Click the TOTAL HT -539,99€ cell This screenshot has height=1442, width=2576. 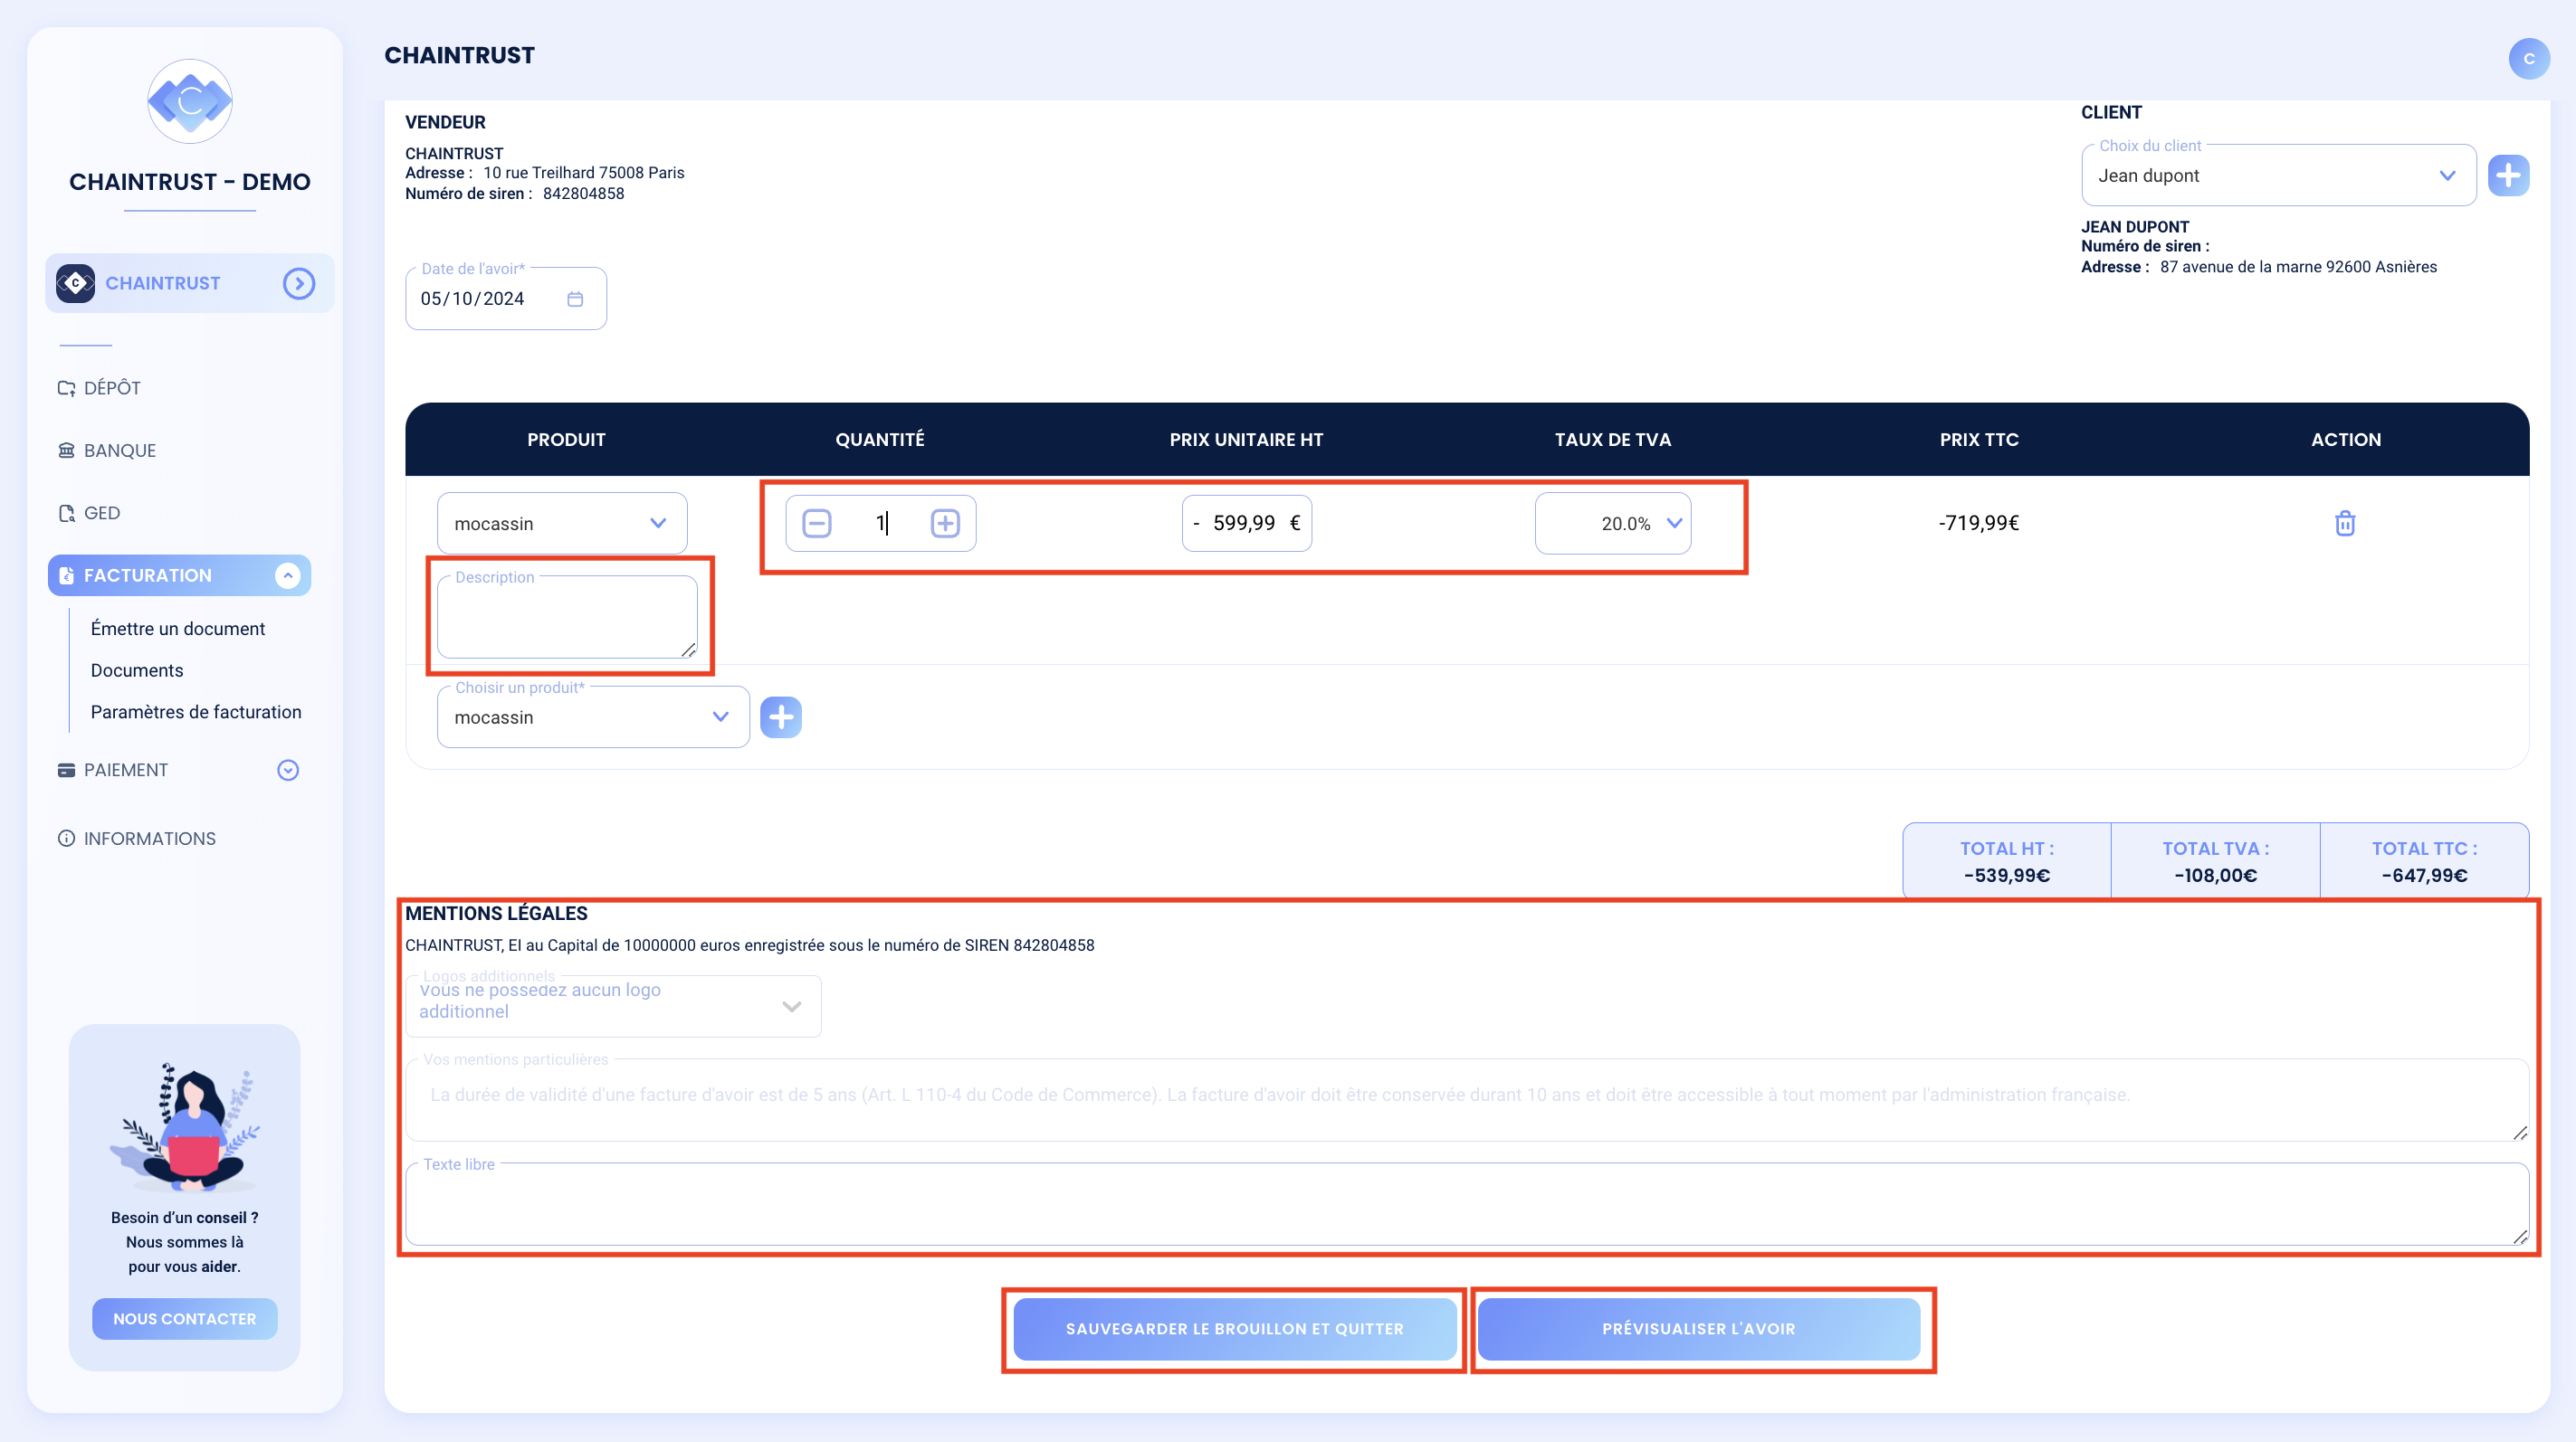pos(2006,861)
